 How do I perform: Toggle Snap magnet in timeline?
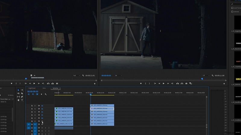pyautogui.click(x=33, y=94)
